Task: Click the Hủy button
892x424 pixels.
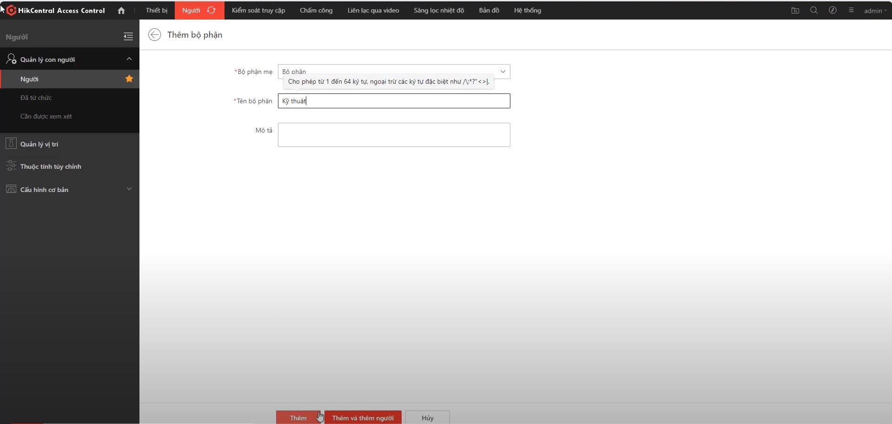Action: tap(427, 417)
